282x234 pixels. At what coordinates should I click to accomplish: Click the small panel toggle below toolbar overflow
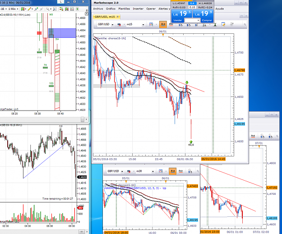click(87, 14)
